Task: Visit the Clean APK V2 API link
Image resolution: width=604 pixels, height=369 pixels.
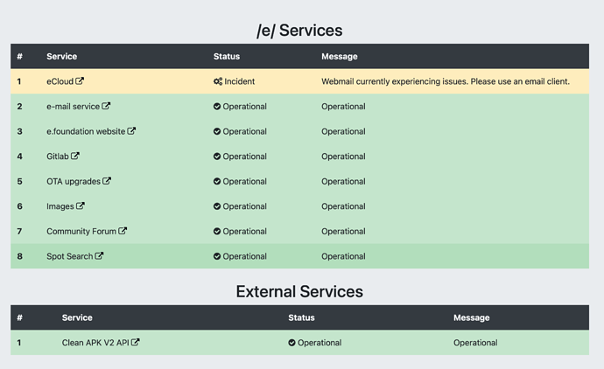Action: [95, 343]
